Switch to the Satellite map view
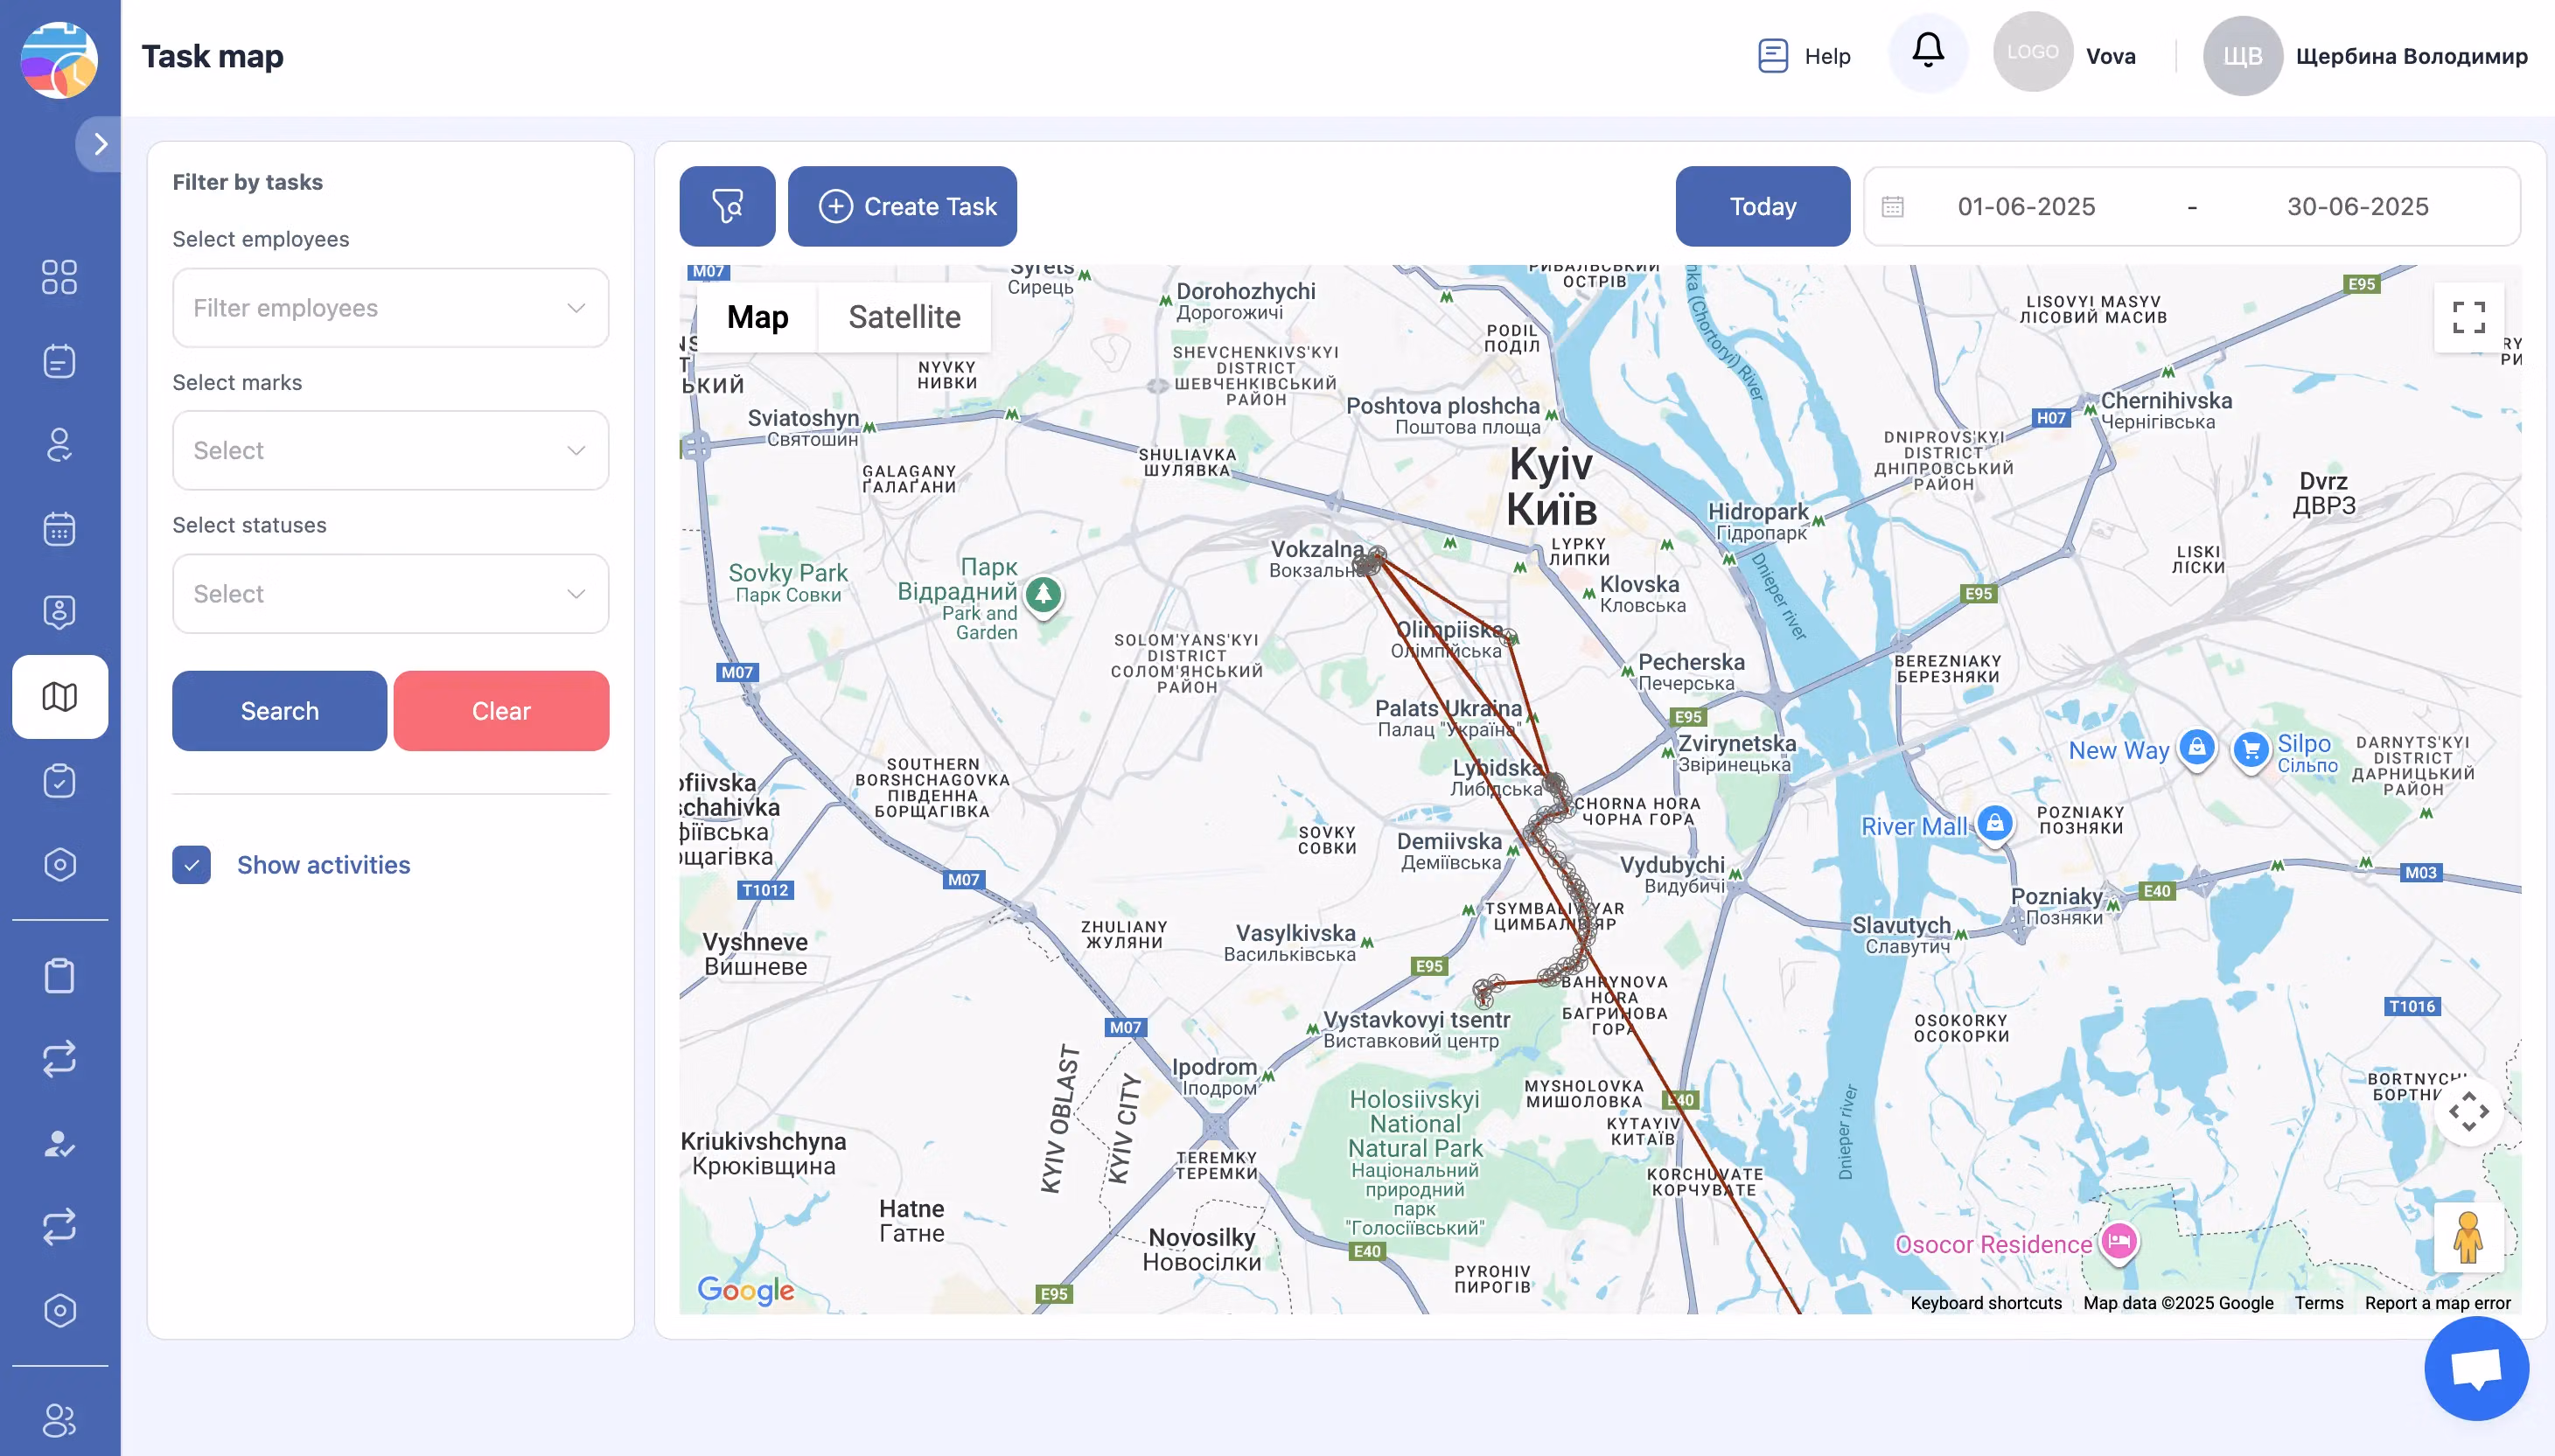 [x=904, y=317]
